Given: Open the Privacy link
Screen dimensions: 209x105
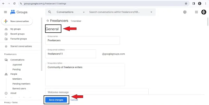Looking at the screenshot, I should tap(7, 102).
